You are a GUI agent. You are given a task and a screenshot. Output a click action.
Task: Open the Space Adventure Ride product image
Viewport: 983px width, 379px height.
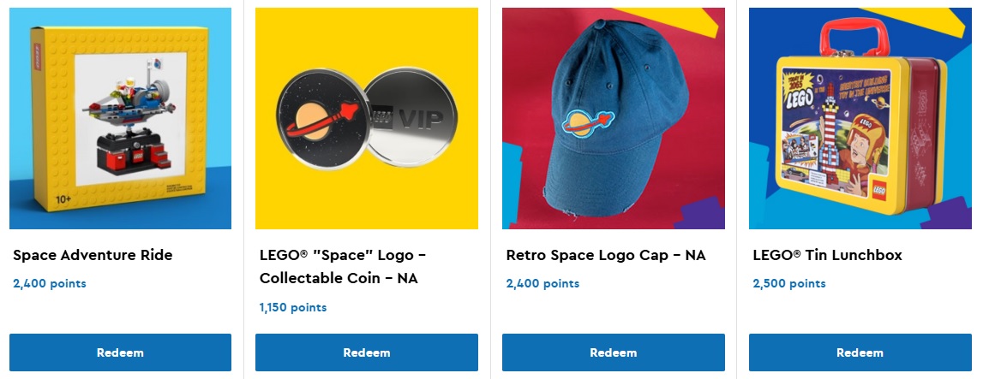[120, 118]
